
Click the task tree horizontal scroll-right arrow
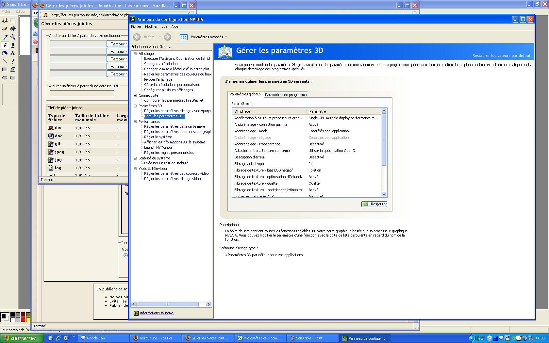(x=208, y=304)
